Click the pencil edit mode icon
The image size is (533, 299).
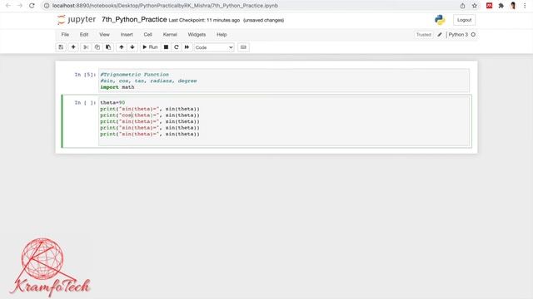point(440,35)
